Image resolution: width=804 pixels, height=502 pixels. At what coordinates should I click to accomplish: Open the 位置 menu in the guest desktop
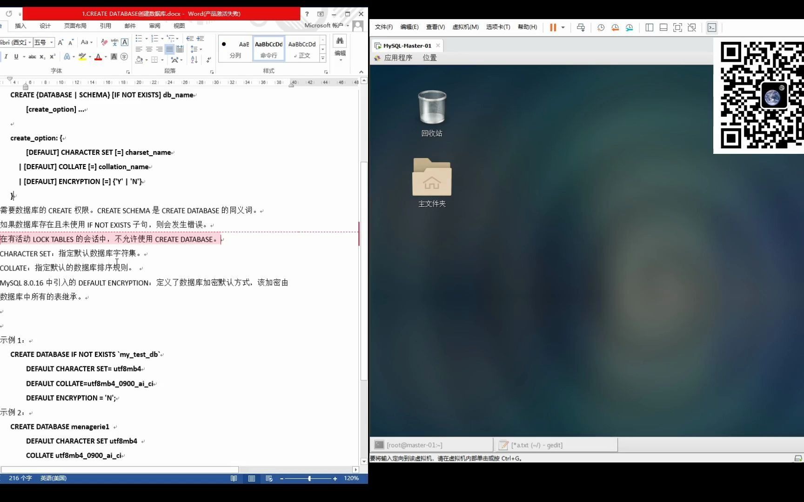point(429,58)
